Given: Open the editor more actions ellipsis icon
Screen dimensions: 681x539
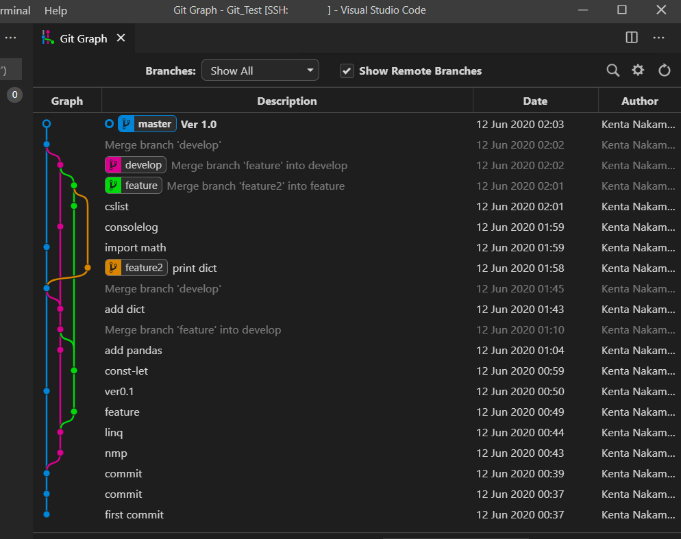Looking at the screenshot, I should [x=658, y=38].
